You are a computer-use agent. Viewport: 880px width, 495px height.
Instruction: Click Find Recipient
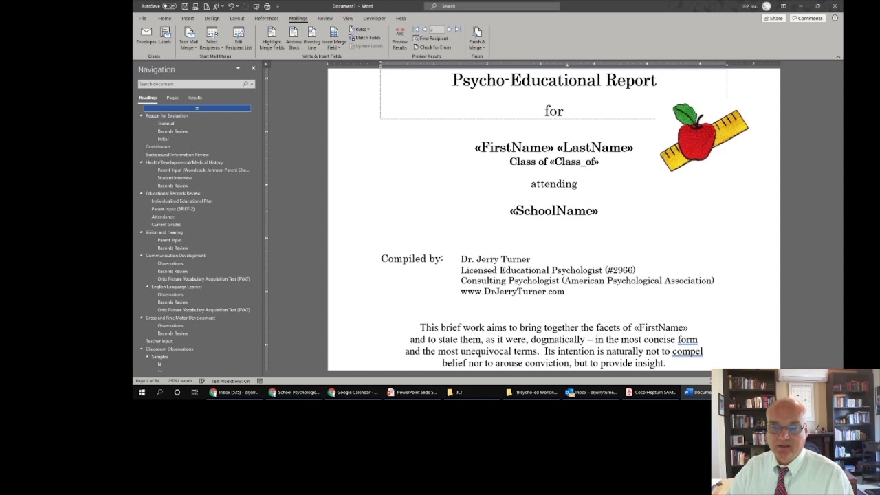pyautogui.click(x=430, y=38)
